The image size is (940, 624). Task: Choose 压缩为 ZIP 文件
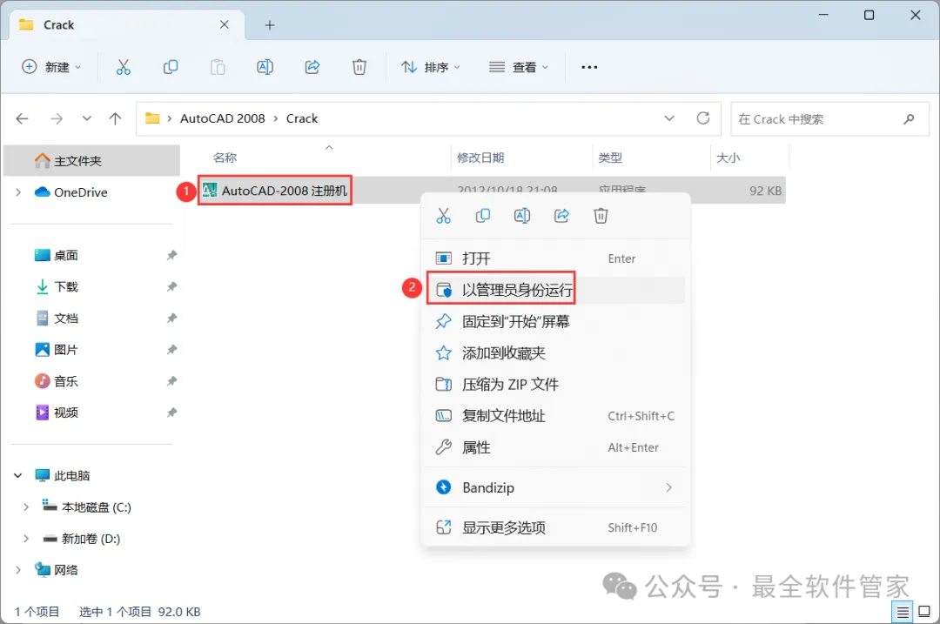[x=555, y=384]
